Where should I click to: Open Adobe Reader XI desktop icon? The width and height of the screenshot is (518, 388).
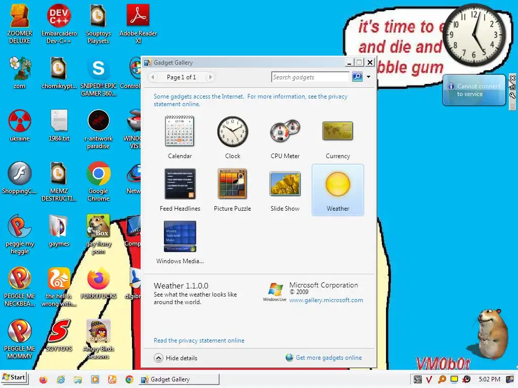(x=138, y=23)
